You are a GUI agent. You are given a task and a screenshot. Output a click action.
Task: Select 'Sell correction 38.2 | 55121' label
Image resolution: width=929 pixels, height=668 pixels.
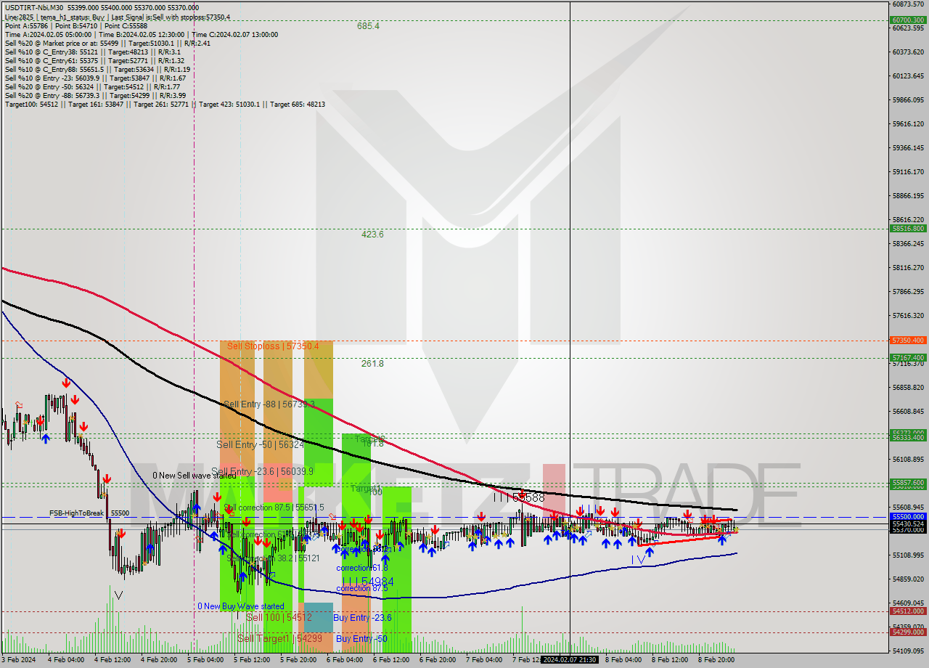click(273, 558)
